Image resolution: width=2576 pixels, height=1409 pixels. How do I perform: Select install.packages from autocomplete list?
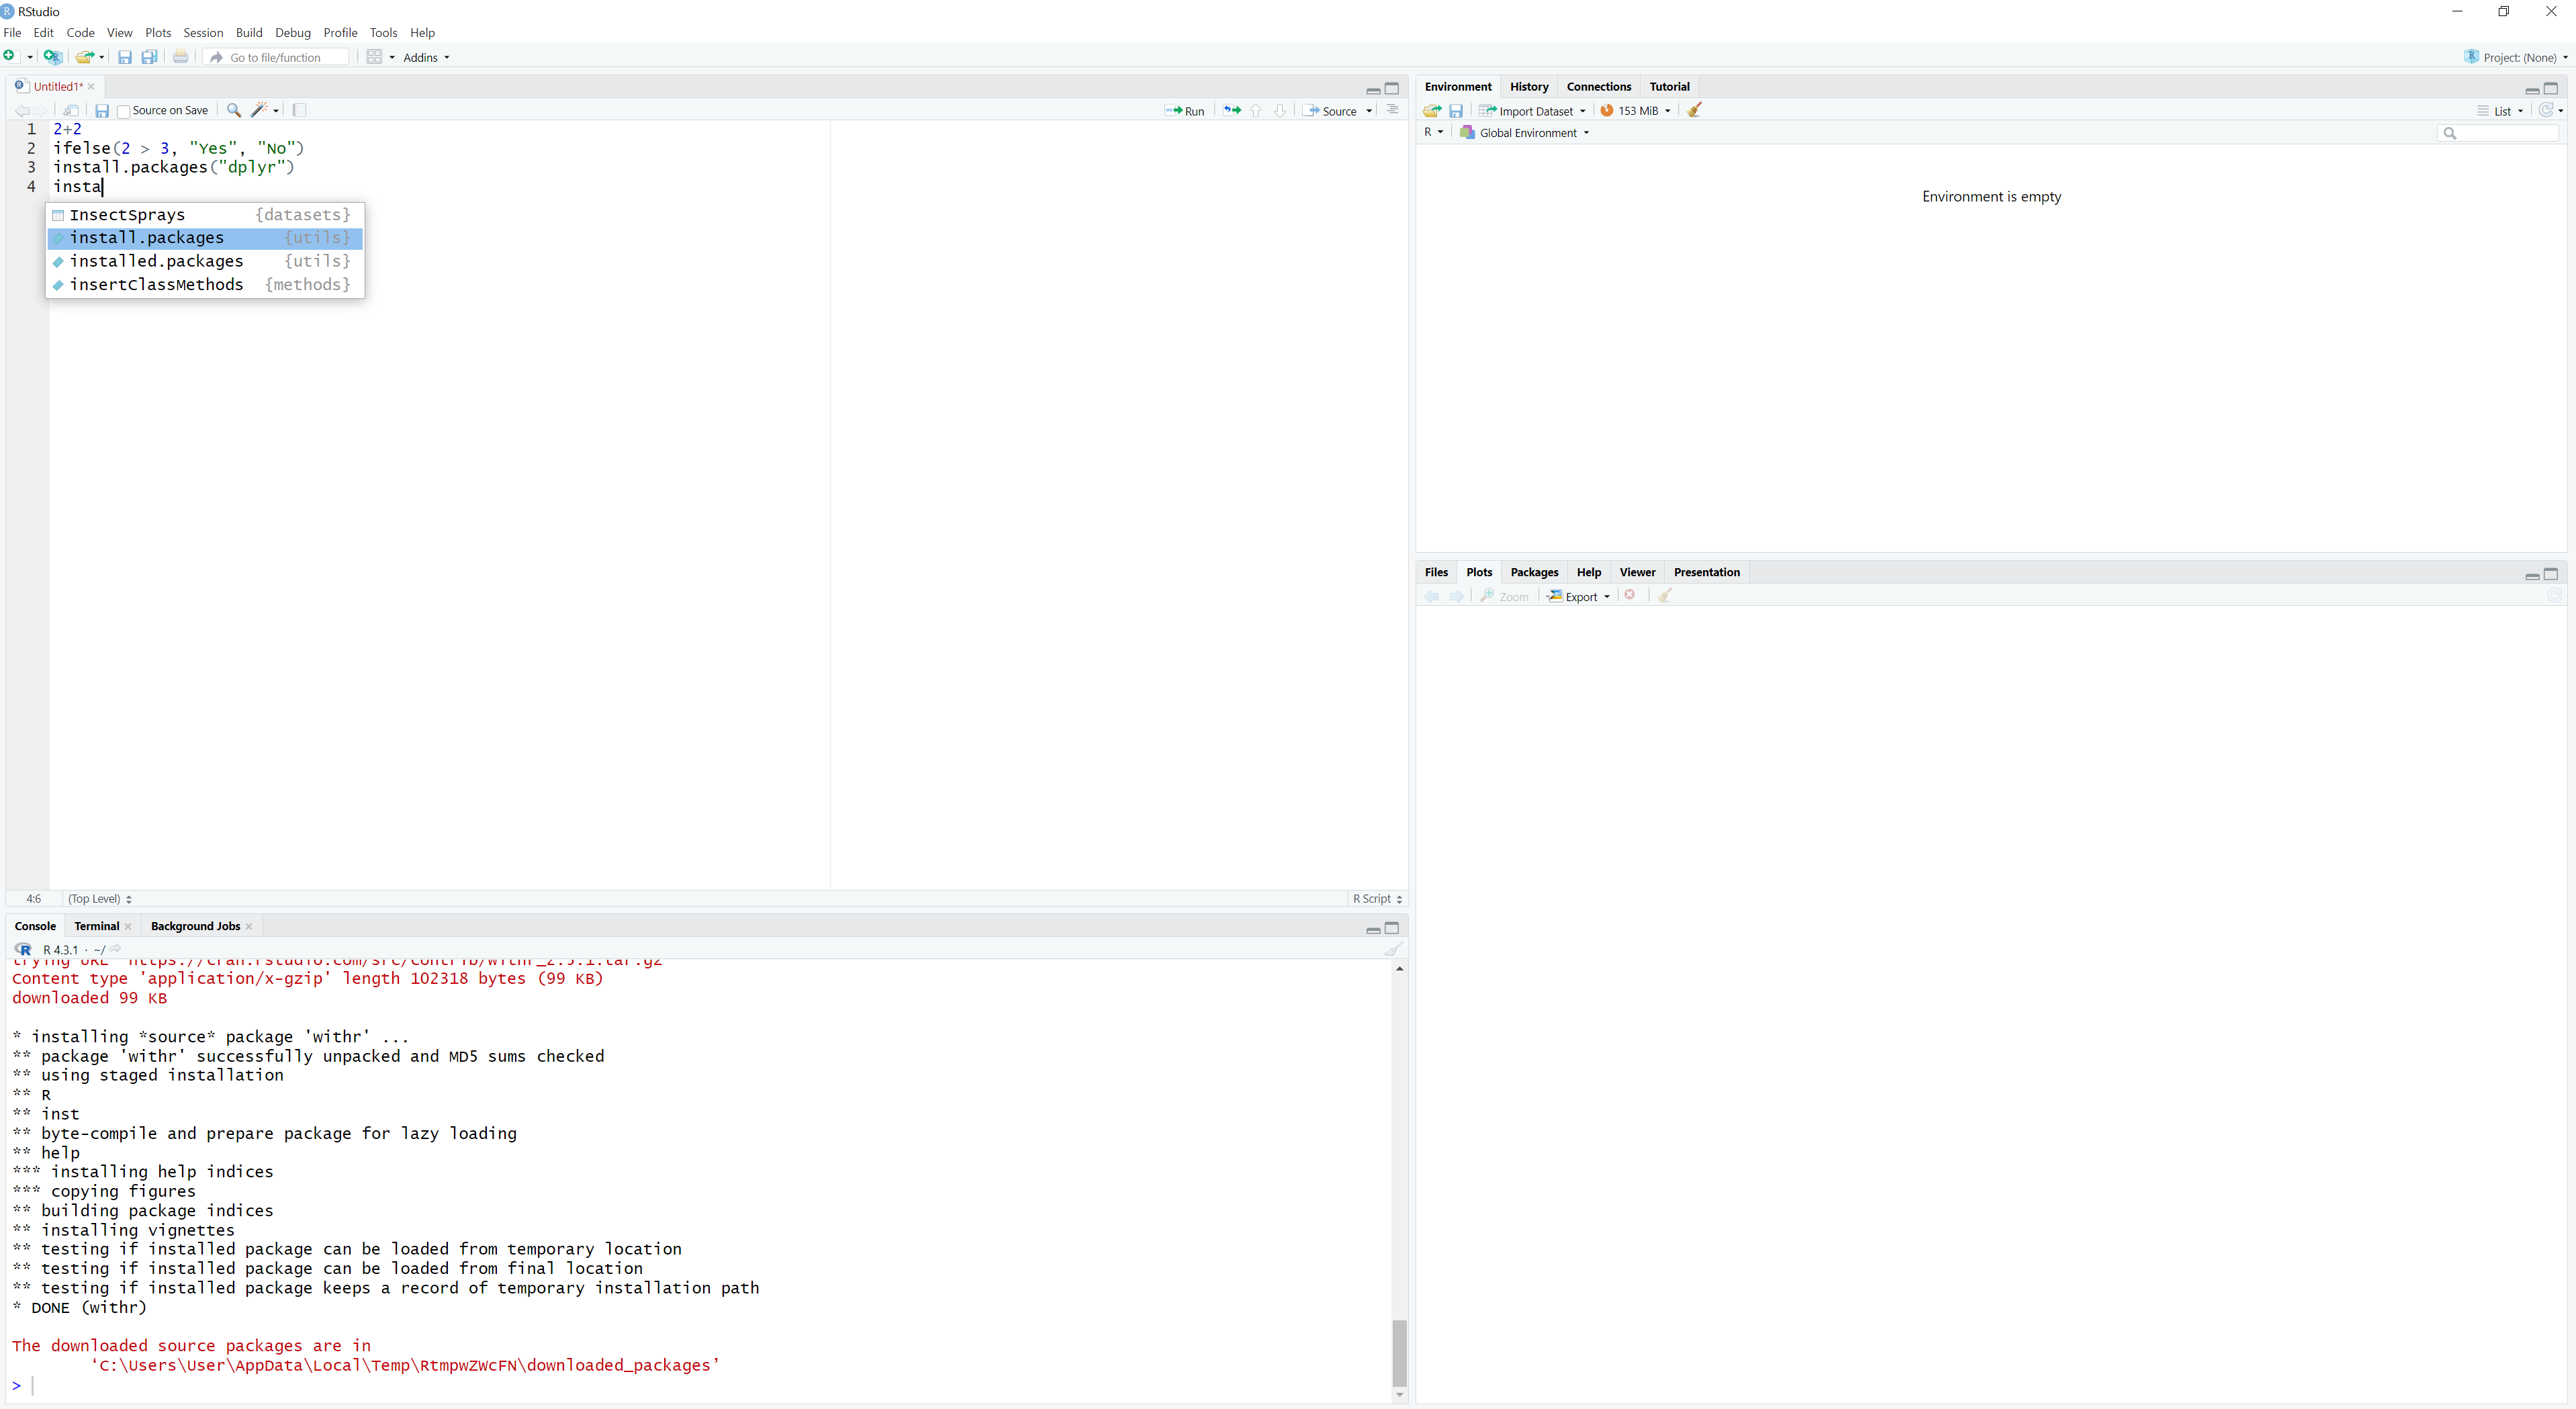pyautogui.click(x=147, y=238)
